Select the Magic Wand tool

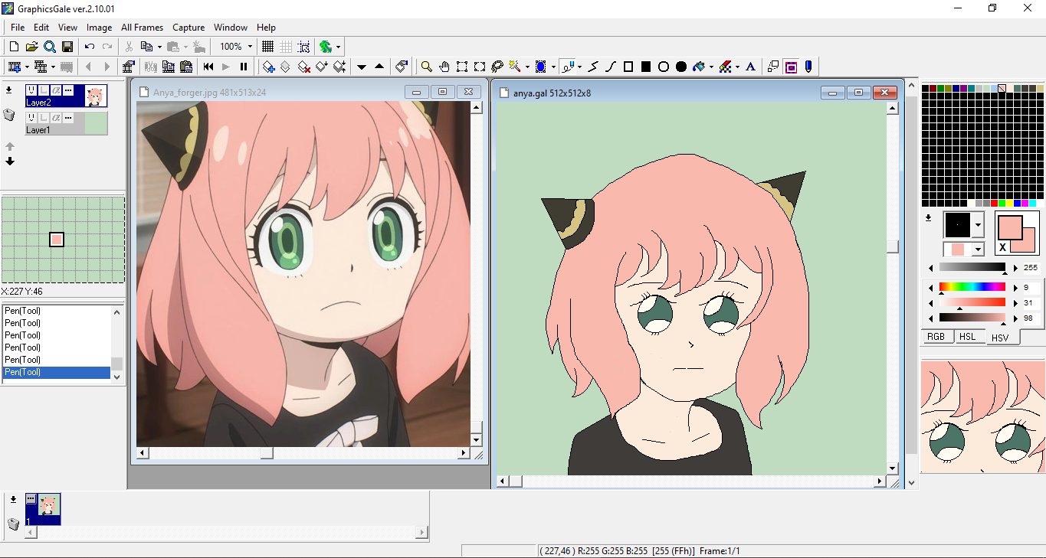click(x=514, y=67)
